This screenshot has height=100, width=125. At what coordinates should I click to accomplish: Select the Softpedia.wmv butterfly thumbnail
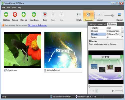(22, 50)
